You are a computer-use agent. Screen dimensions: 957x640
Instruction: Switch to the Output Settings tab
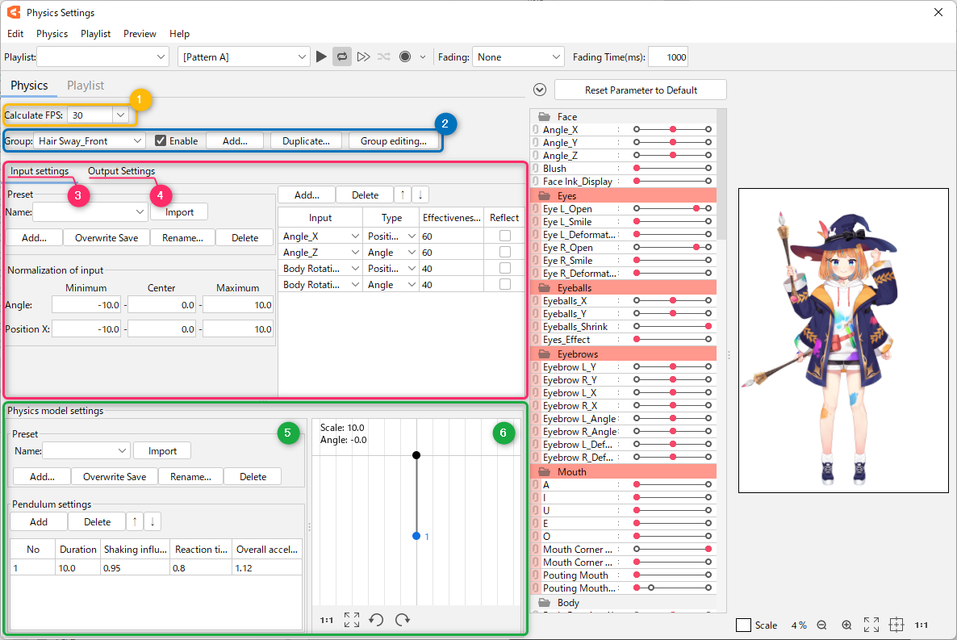pos(121,171)
